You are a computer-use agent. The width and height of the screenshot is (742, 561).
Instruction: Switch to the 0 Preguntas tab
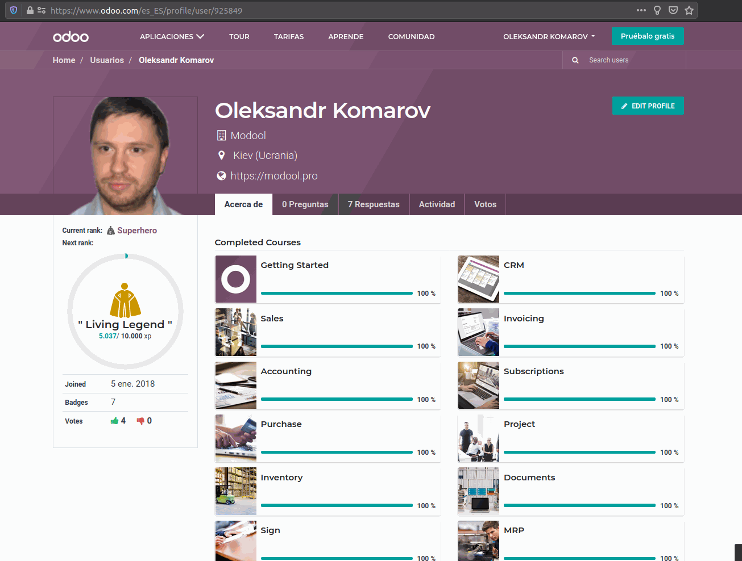pyautogui.click(x=305, y=204)
